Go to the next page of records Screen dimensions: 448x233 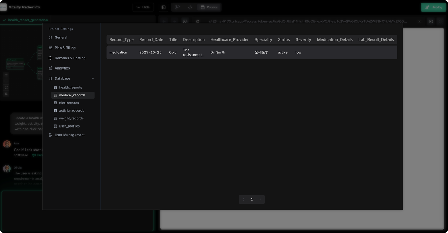260,199
